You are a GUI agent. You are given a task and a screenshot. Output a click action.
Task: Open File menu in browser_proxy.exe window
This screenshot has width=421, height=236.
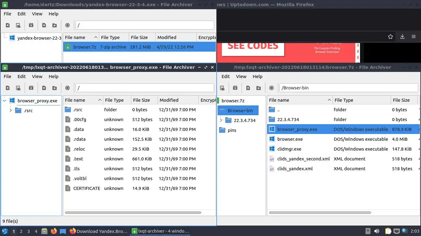7,77
